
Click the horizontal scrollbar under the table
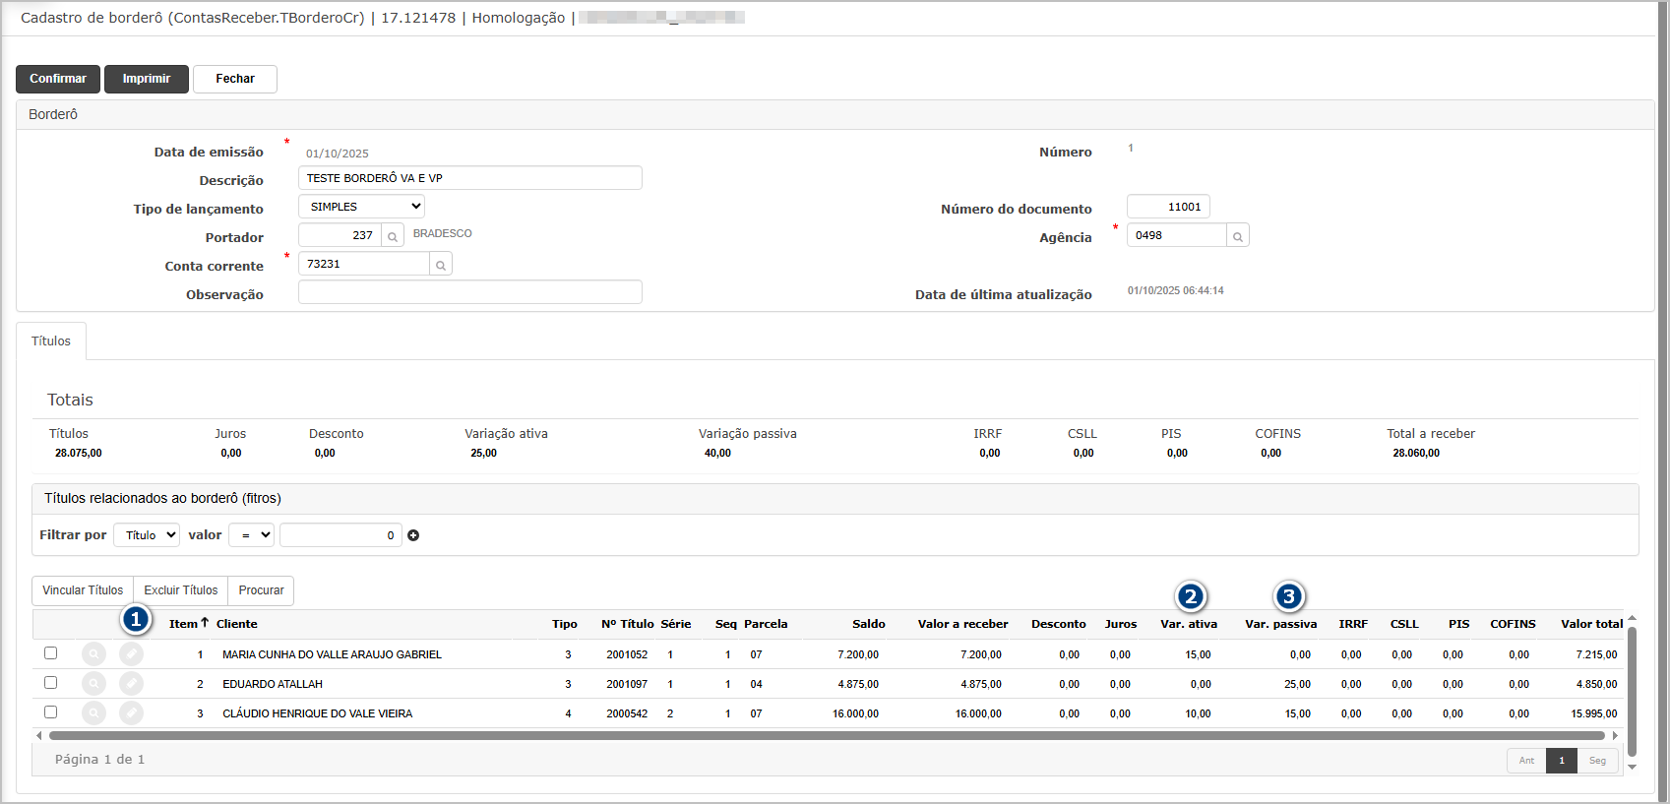pos(827,735)
